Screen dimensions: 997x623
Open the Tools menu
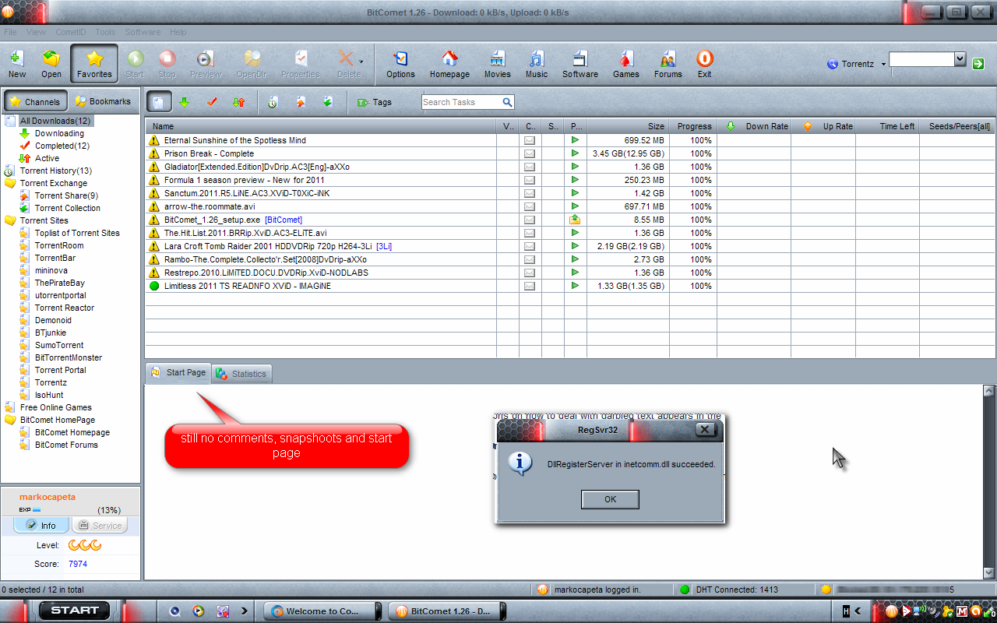coord(105,32)
